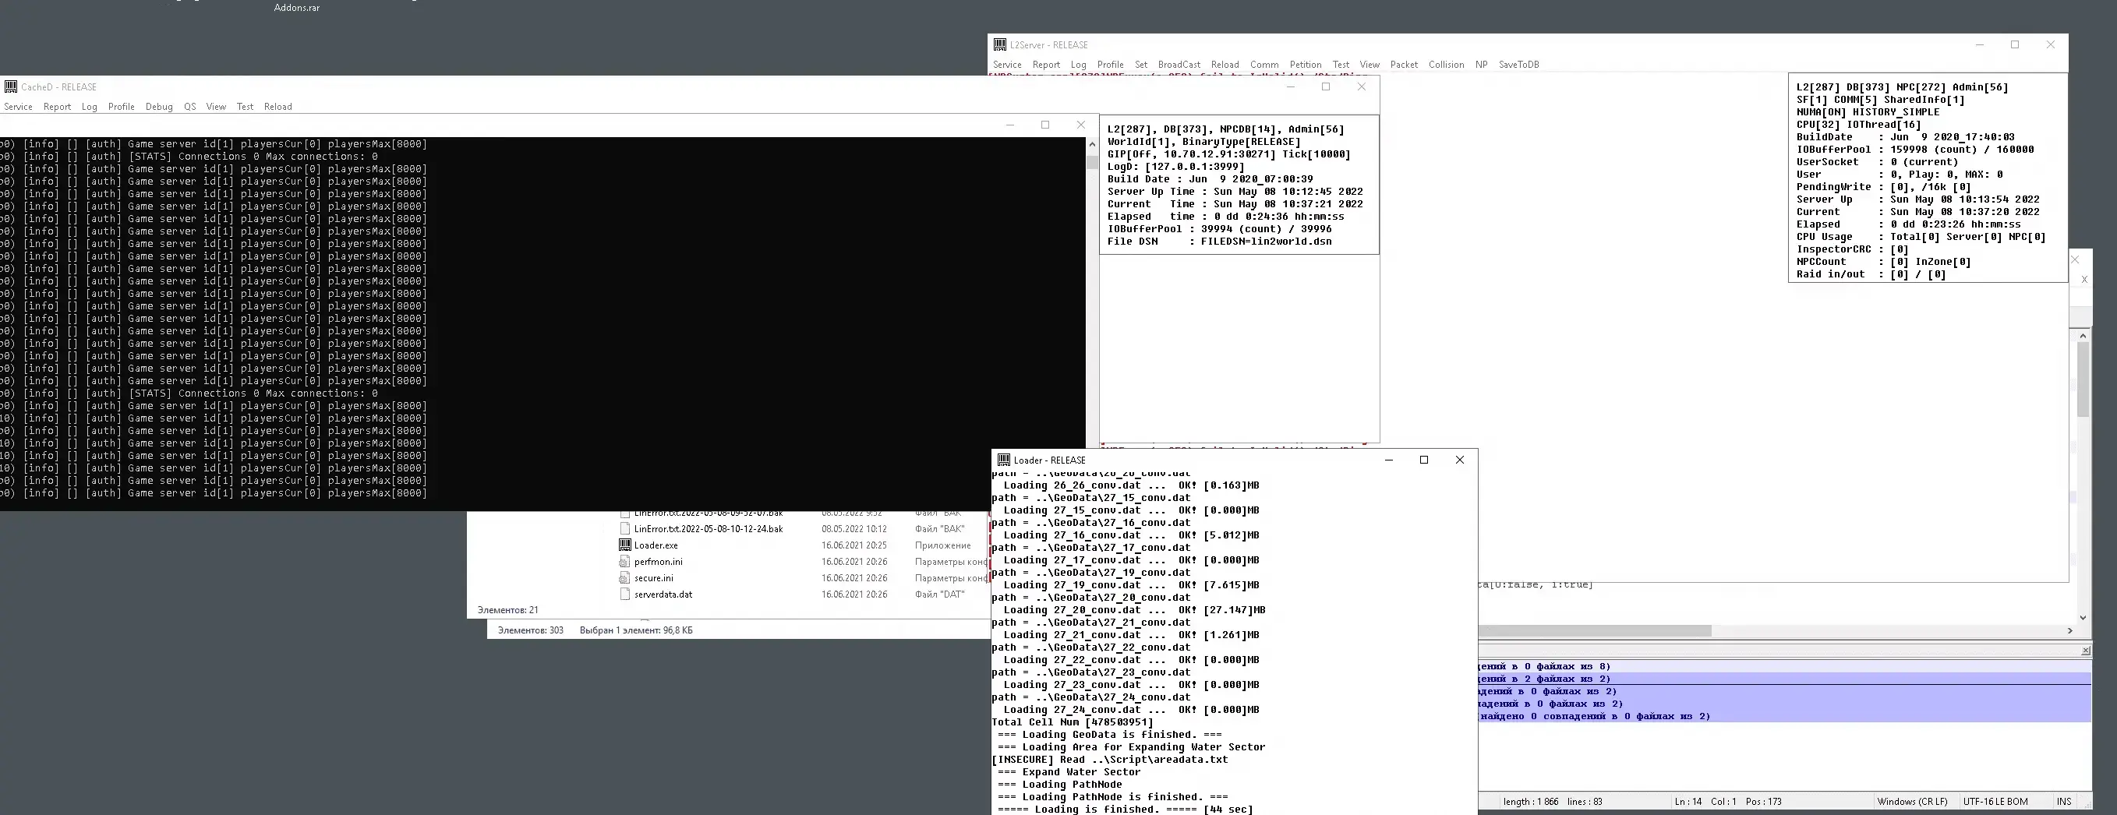The width and height of the screenshot is (2117, 815).
Task: Open Reload menu in L2Server window
Action: coord(1225,65)
